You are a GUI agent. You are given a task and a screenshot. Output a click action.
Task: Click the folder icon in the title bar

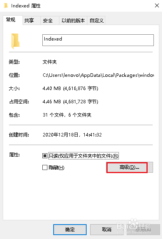tap(6, 5)
